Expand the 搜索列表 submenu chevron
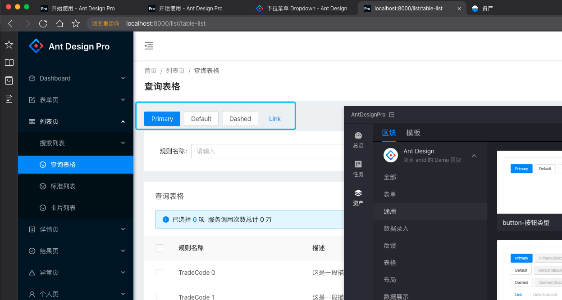 [123, 143]
